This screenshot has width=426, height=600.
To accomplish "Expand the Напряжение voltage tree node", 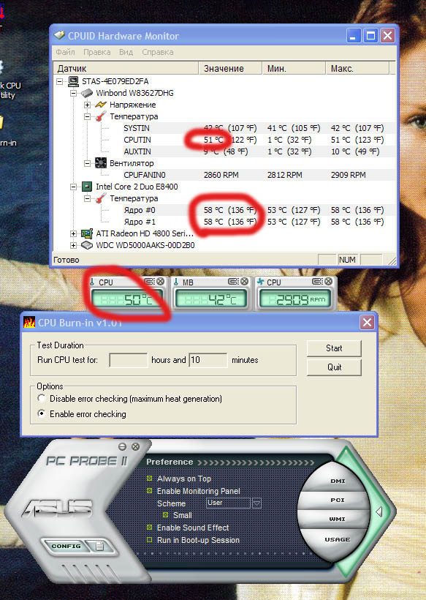I will [x=87, y=105].
